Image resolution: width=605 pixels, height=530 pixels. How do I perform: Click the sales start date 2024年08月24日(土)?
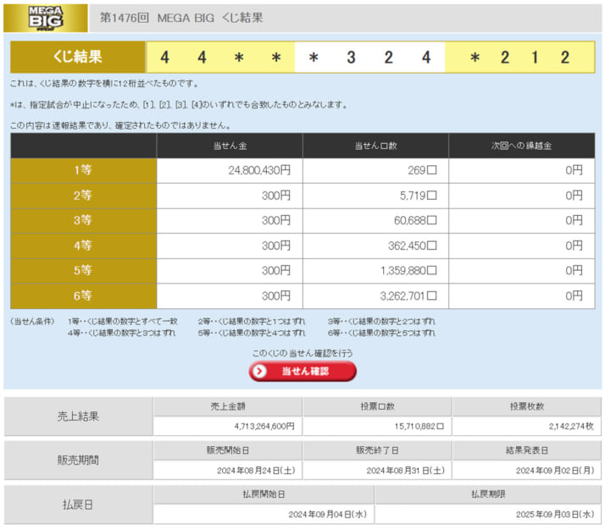click(x=256, y=471)
